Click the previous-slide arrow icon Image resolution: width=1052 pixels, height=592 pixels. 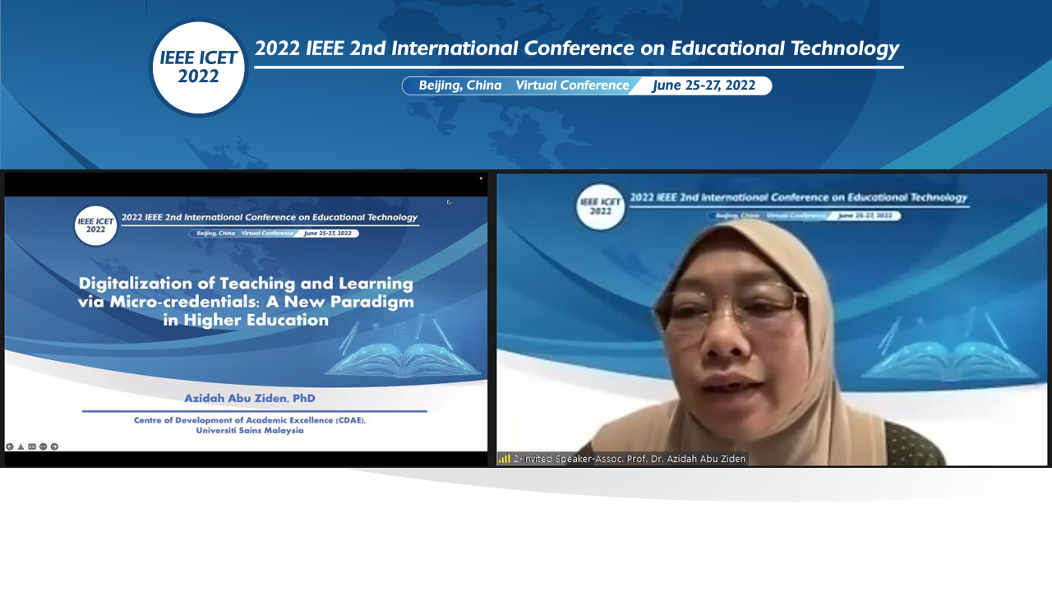click(10, 446)
